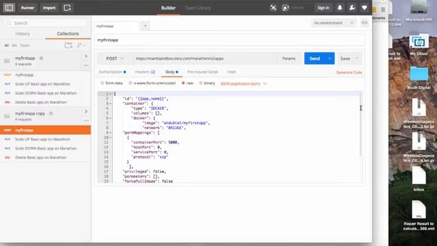The height and width of the screenshot is (246, 437).
Task: Open the Pre-request Script tab
Action: click(202, 72)
